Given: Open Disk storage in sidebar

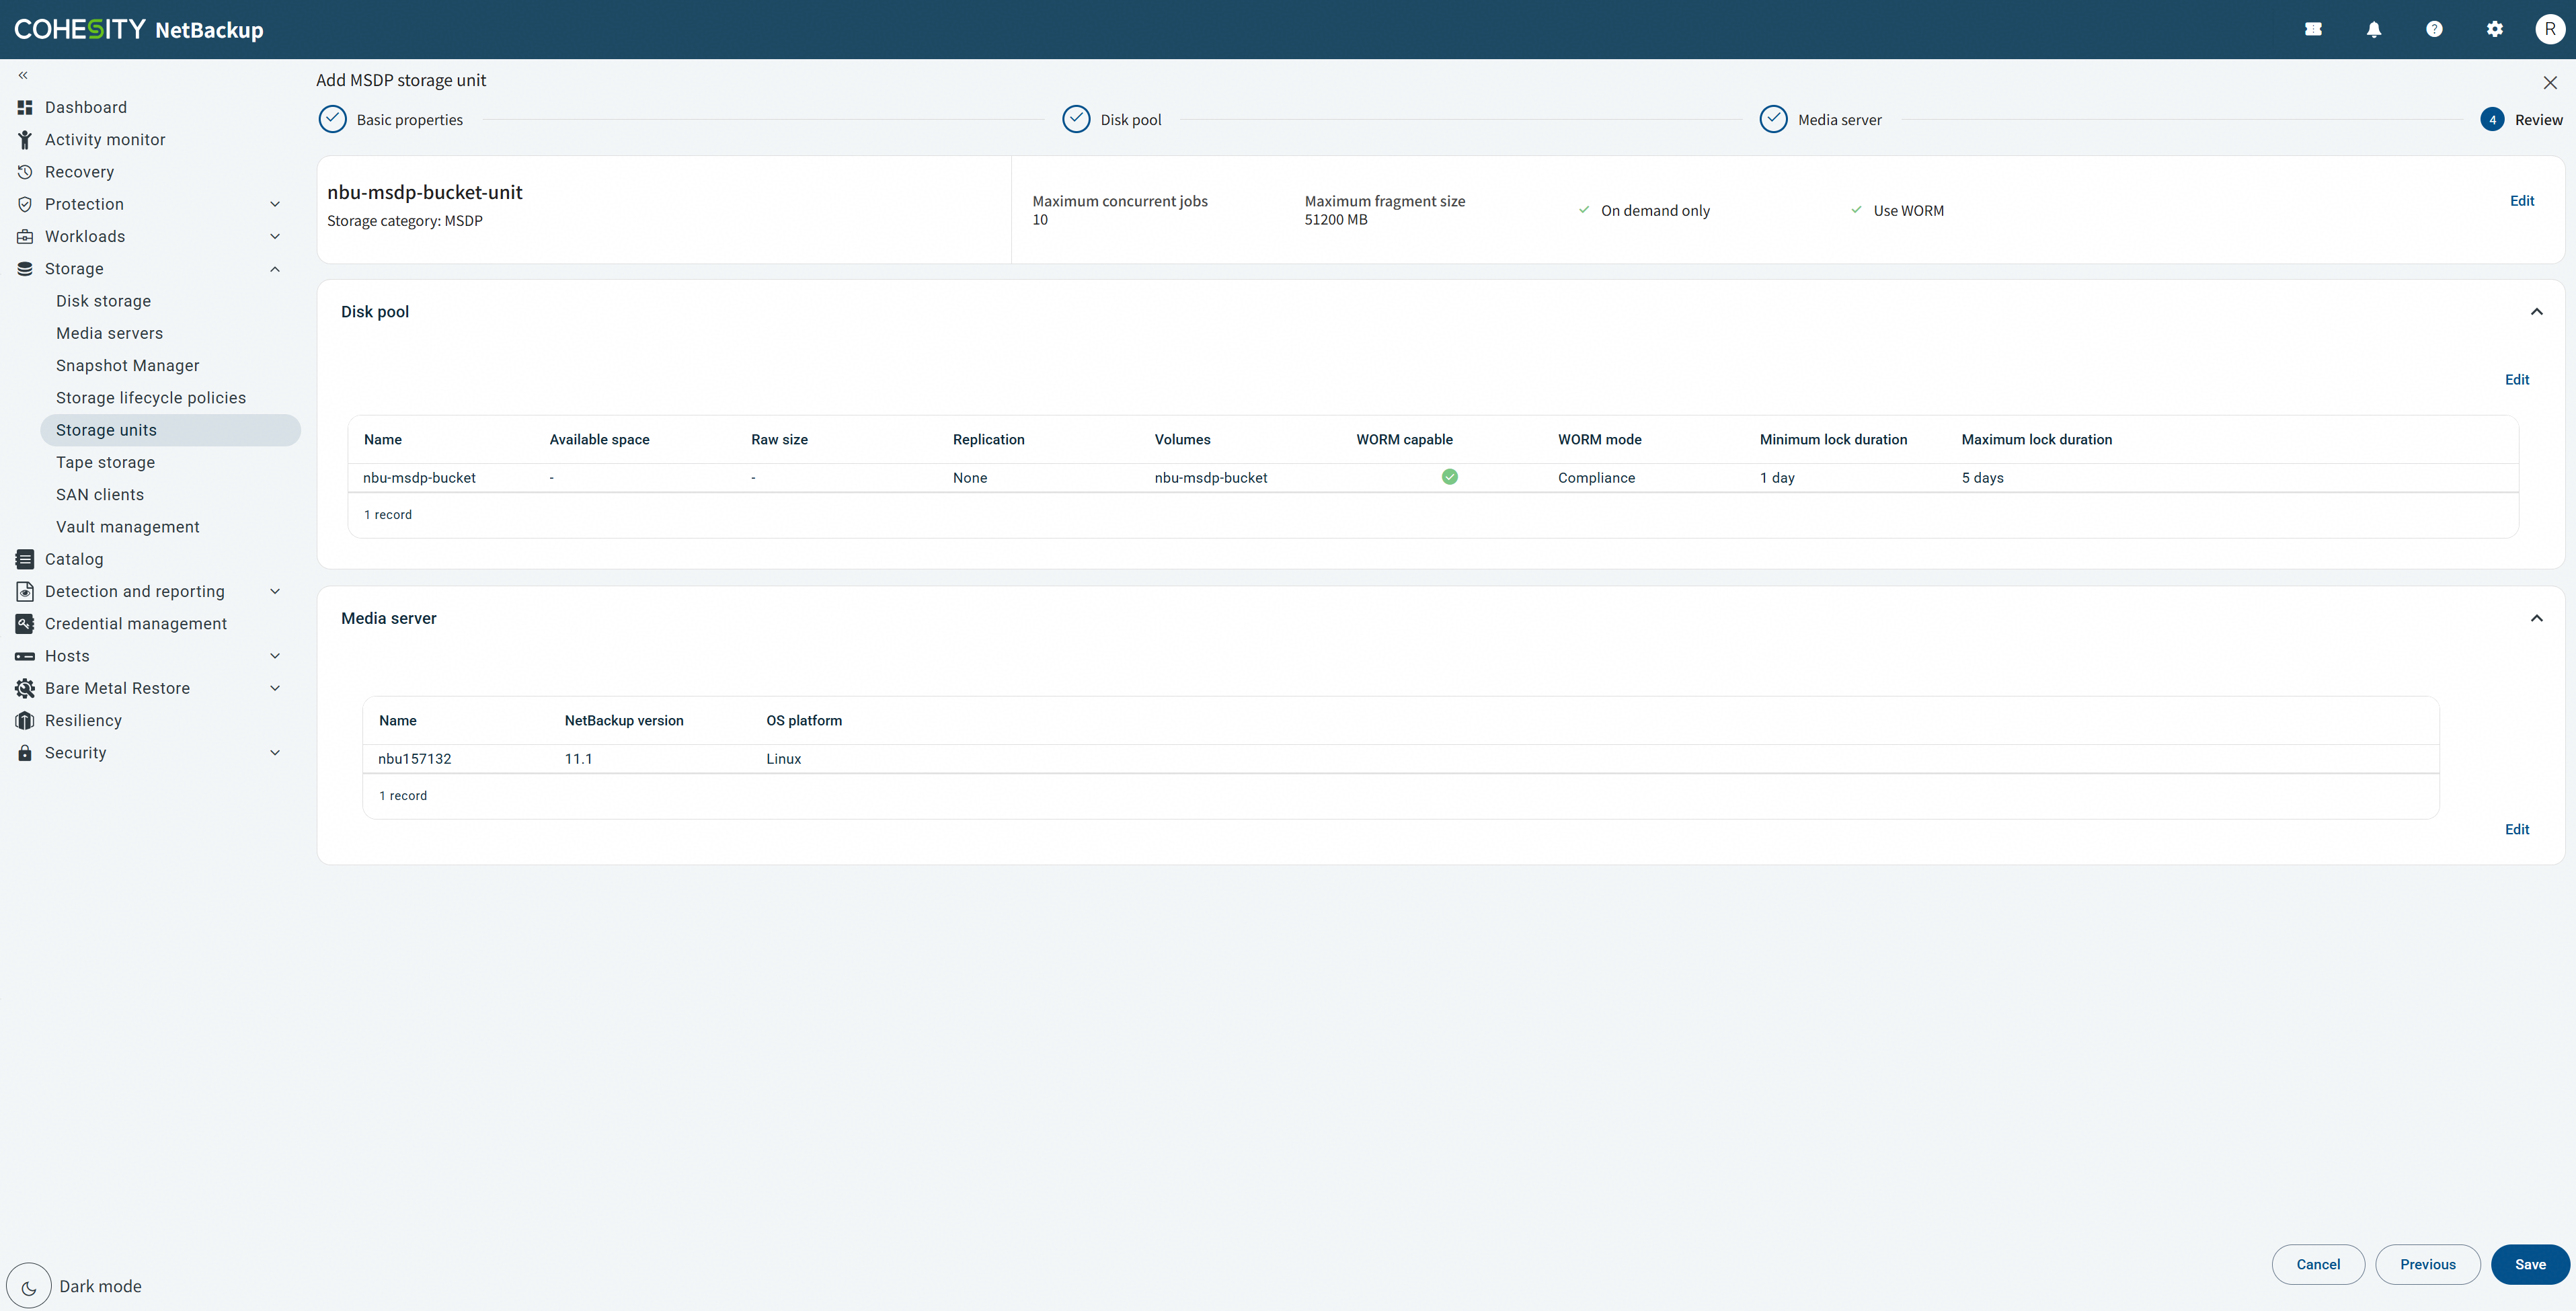Looking at the screenshot, I should click(104, 301).
